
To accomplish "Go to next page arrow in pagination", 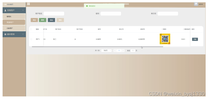I will [123, 51].
